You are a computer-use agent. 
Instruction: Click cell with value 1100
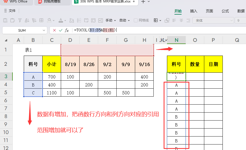[x=52, y=93]
